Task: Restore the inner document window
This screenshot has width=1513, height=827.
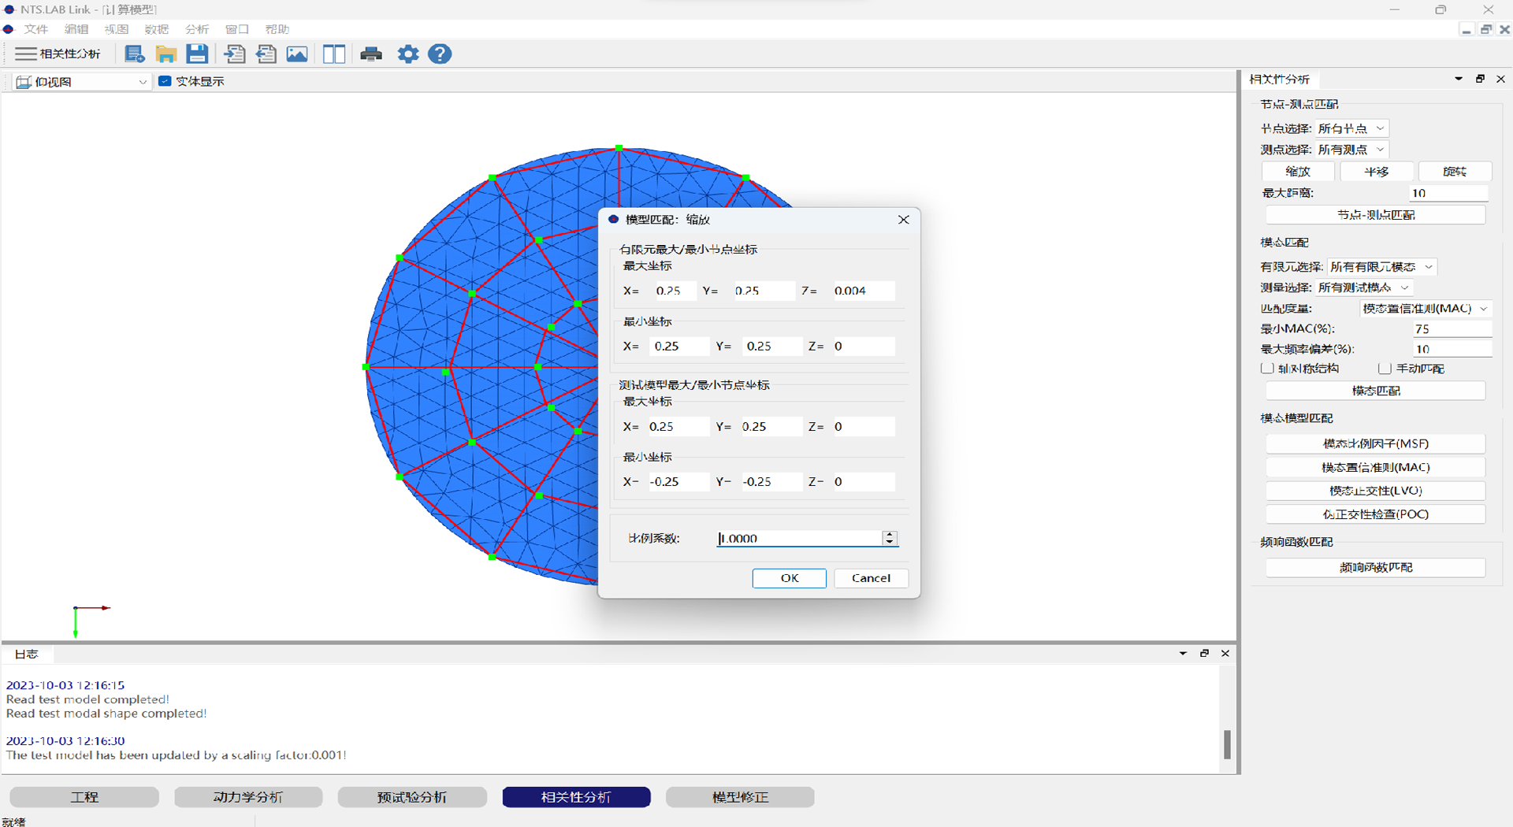Action: [x=1485, y=29]
